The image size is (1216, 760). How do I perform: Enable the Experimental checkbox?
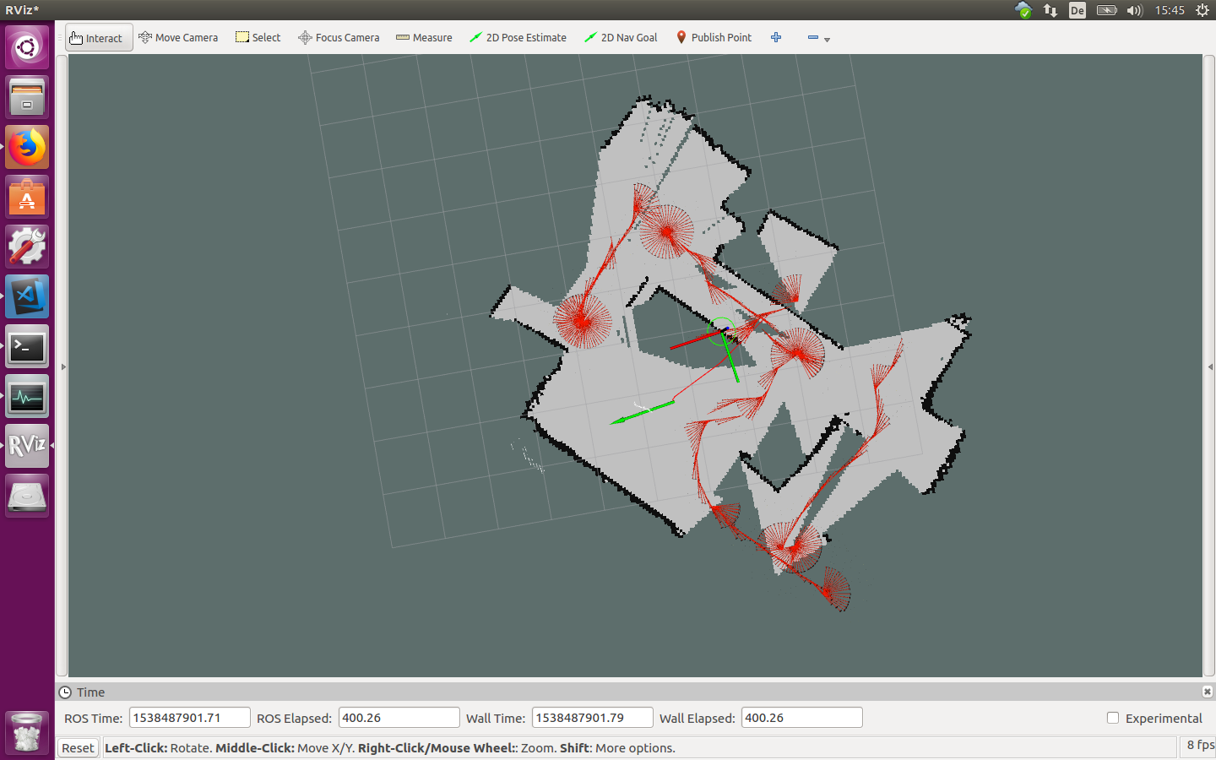[x=1113, y=718]
